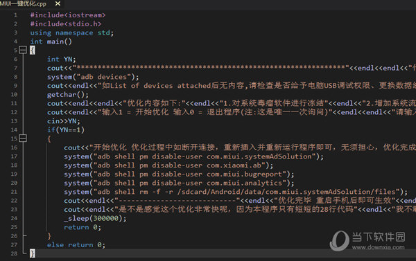
Task: Click the 'cin>>YN;' line
Action: 64,121
